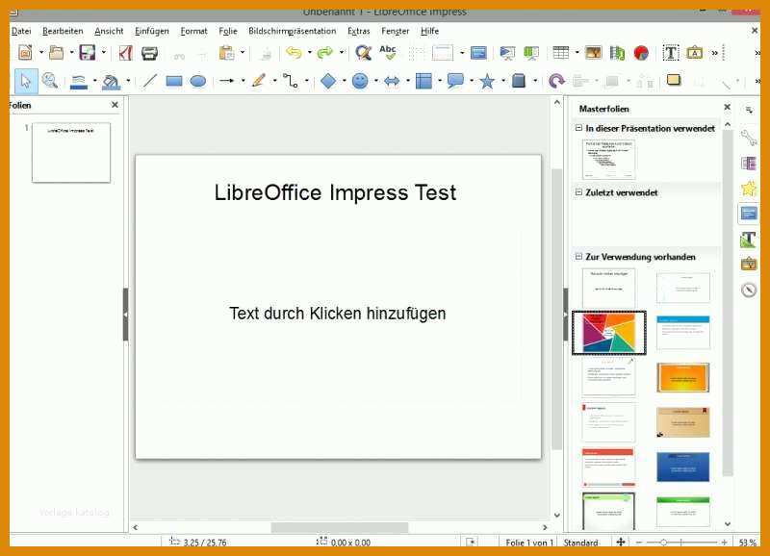Click the Rotate tool icon

(x=556, y=81)
